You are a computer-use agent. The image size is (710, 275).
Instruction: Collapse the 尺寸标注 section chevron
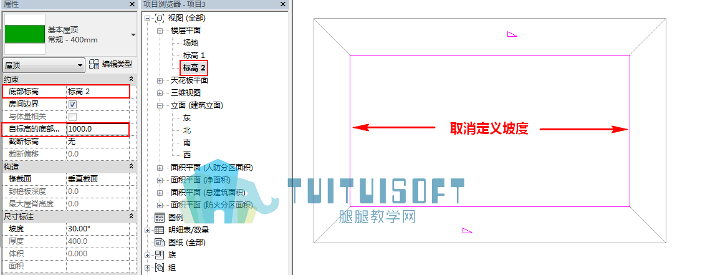(x=132, y=216)
